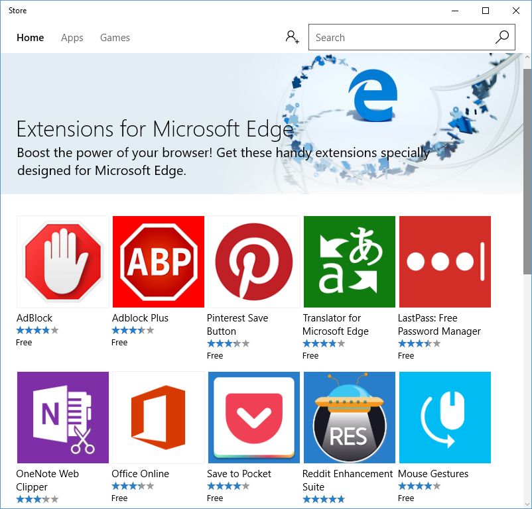532x509 pixels.
Task: Click the vertical scrollbar thumb
Action: pyautogui.click(x=527, y=171)
